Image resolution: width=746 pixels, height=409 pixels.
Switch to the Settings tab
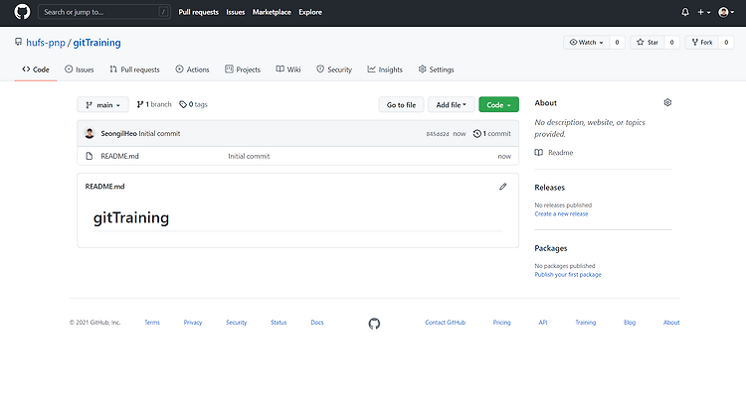436,69
